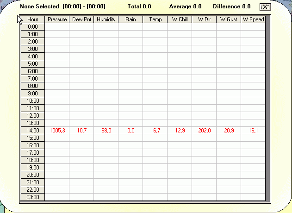
Task: Click the 68,0 humidity cell
Action: tap(106, 131)
